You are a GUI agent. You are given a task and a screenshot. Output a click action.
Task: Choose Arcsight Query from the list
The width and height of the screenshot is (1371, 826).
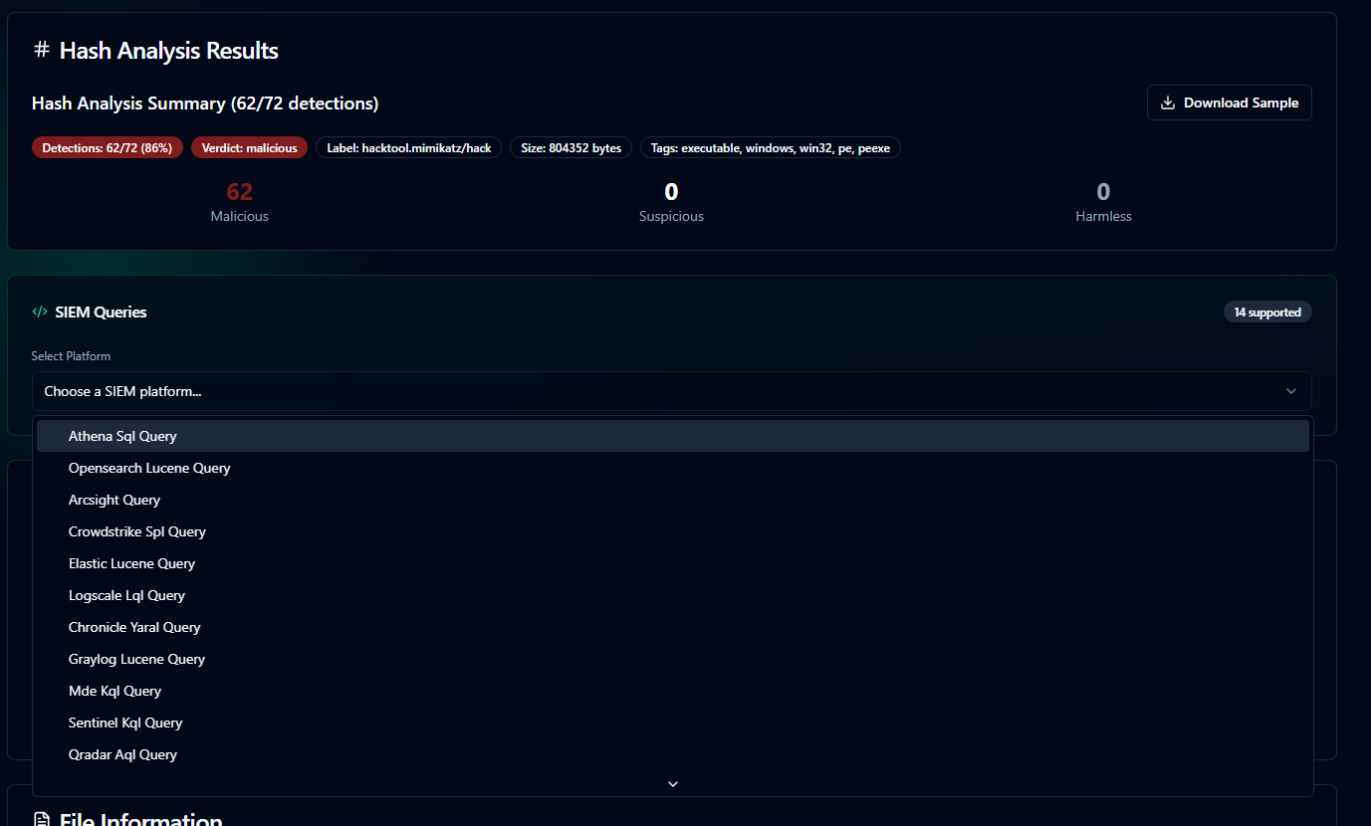tap(673, 500)
